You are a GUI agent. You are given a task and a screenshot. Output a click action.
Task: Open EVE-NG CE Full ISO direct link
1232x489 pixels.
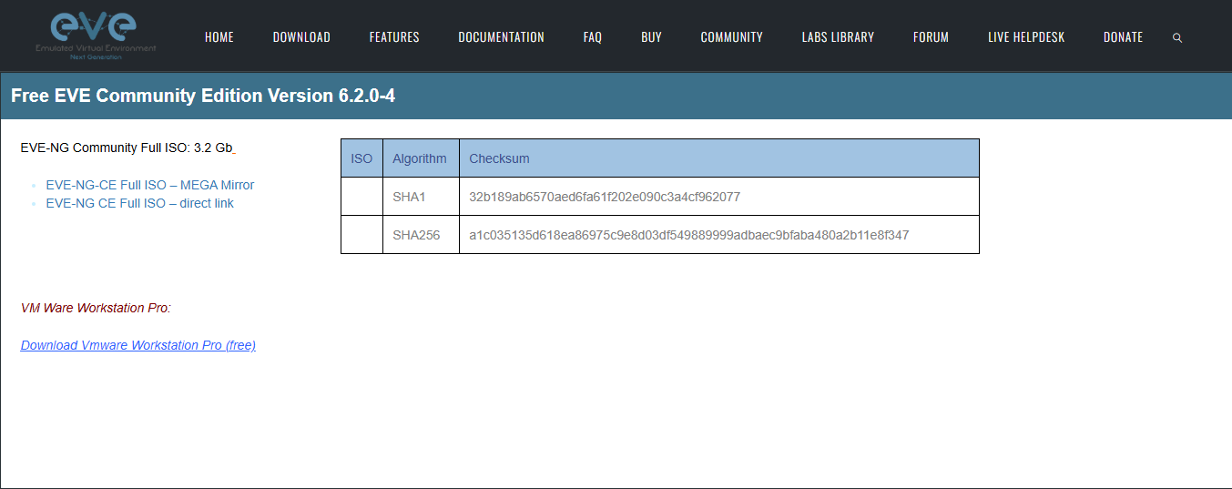140,203
